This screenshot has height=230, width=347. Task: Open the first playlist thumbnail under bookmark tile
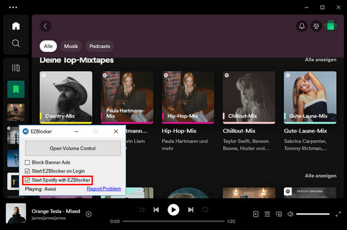16,112
